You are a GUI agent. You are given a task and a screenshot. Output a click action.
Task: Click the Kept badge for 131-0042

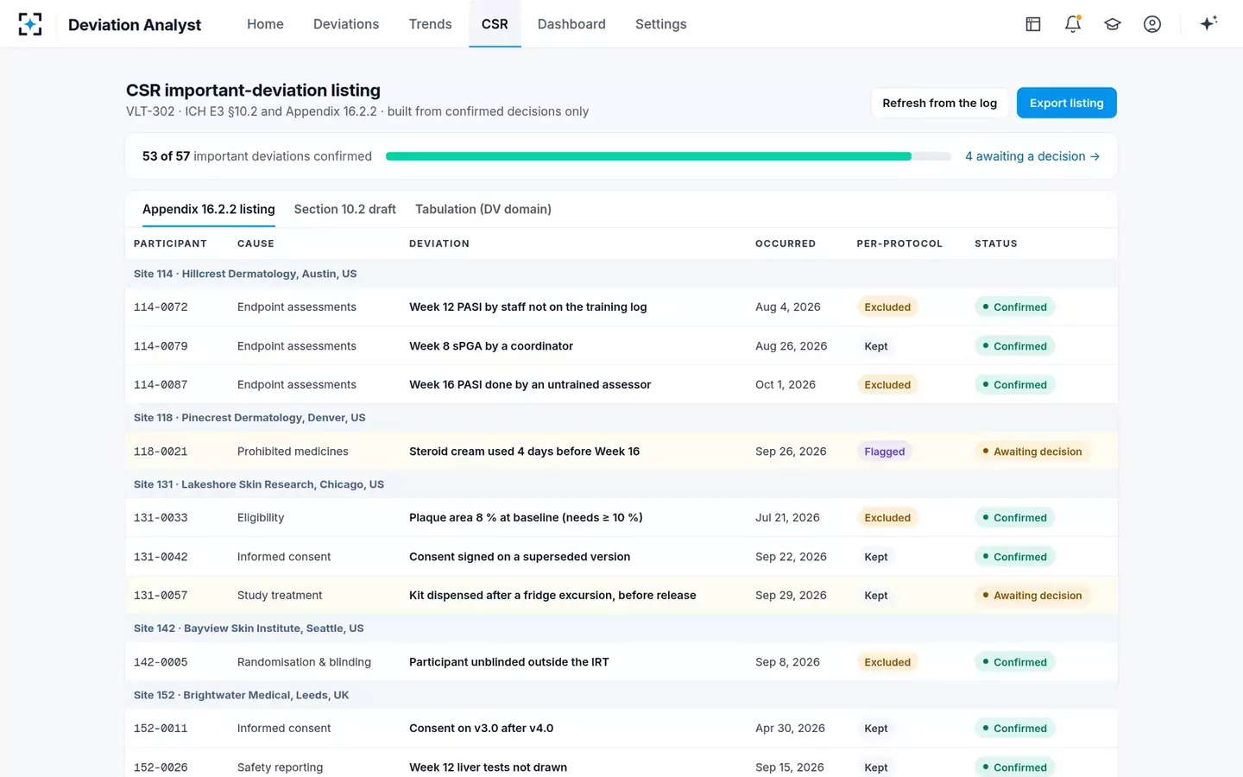pyautogui.click(x=876, y=557)
